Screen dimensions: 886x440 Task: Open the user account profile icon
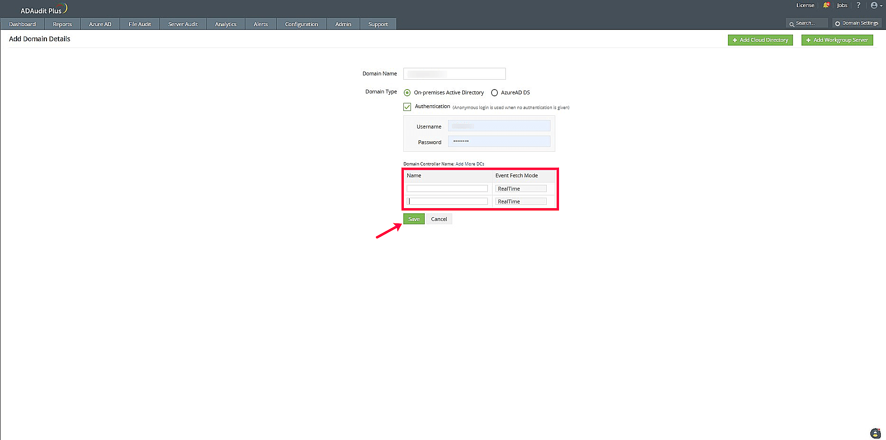874,5
